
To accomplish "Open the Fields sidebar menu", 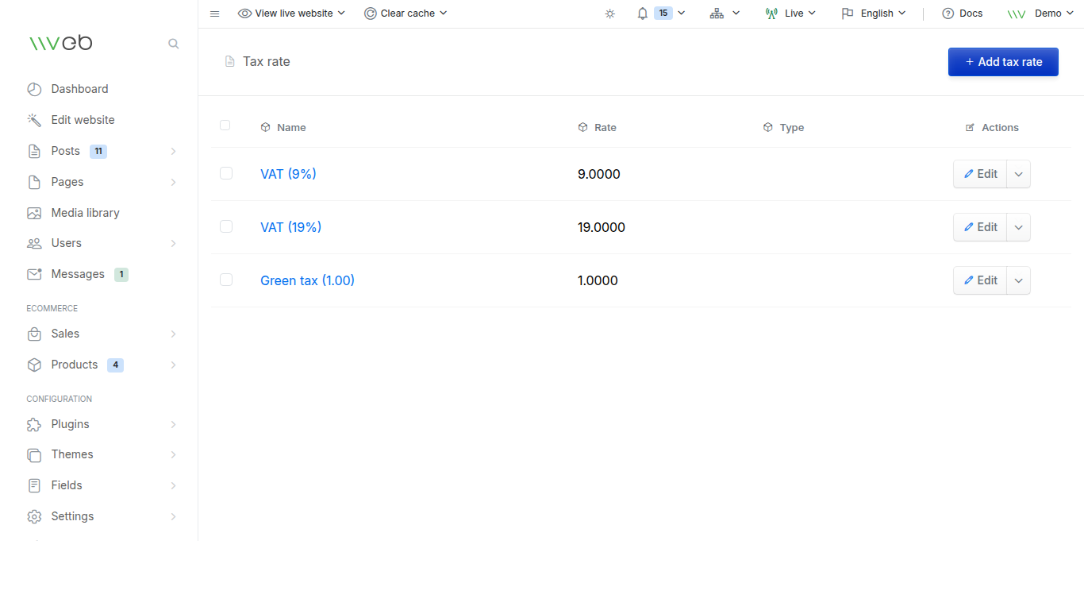I will 102,485.
